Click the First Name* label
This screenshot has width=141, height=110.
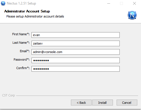click(x=21, y=34)
